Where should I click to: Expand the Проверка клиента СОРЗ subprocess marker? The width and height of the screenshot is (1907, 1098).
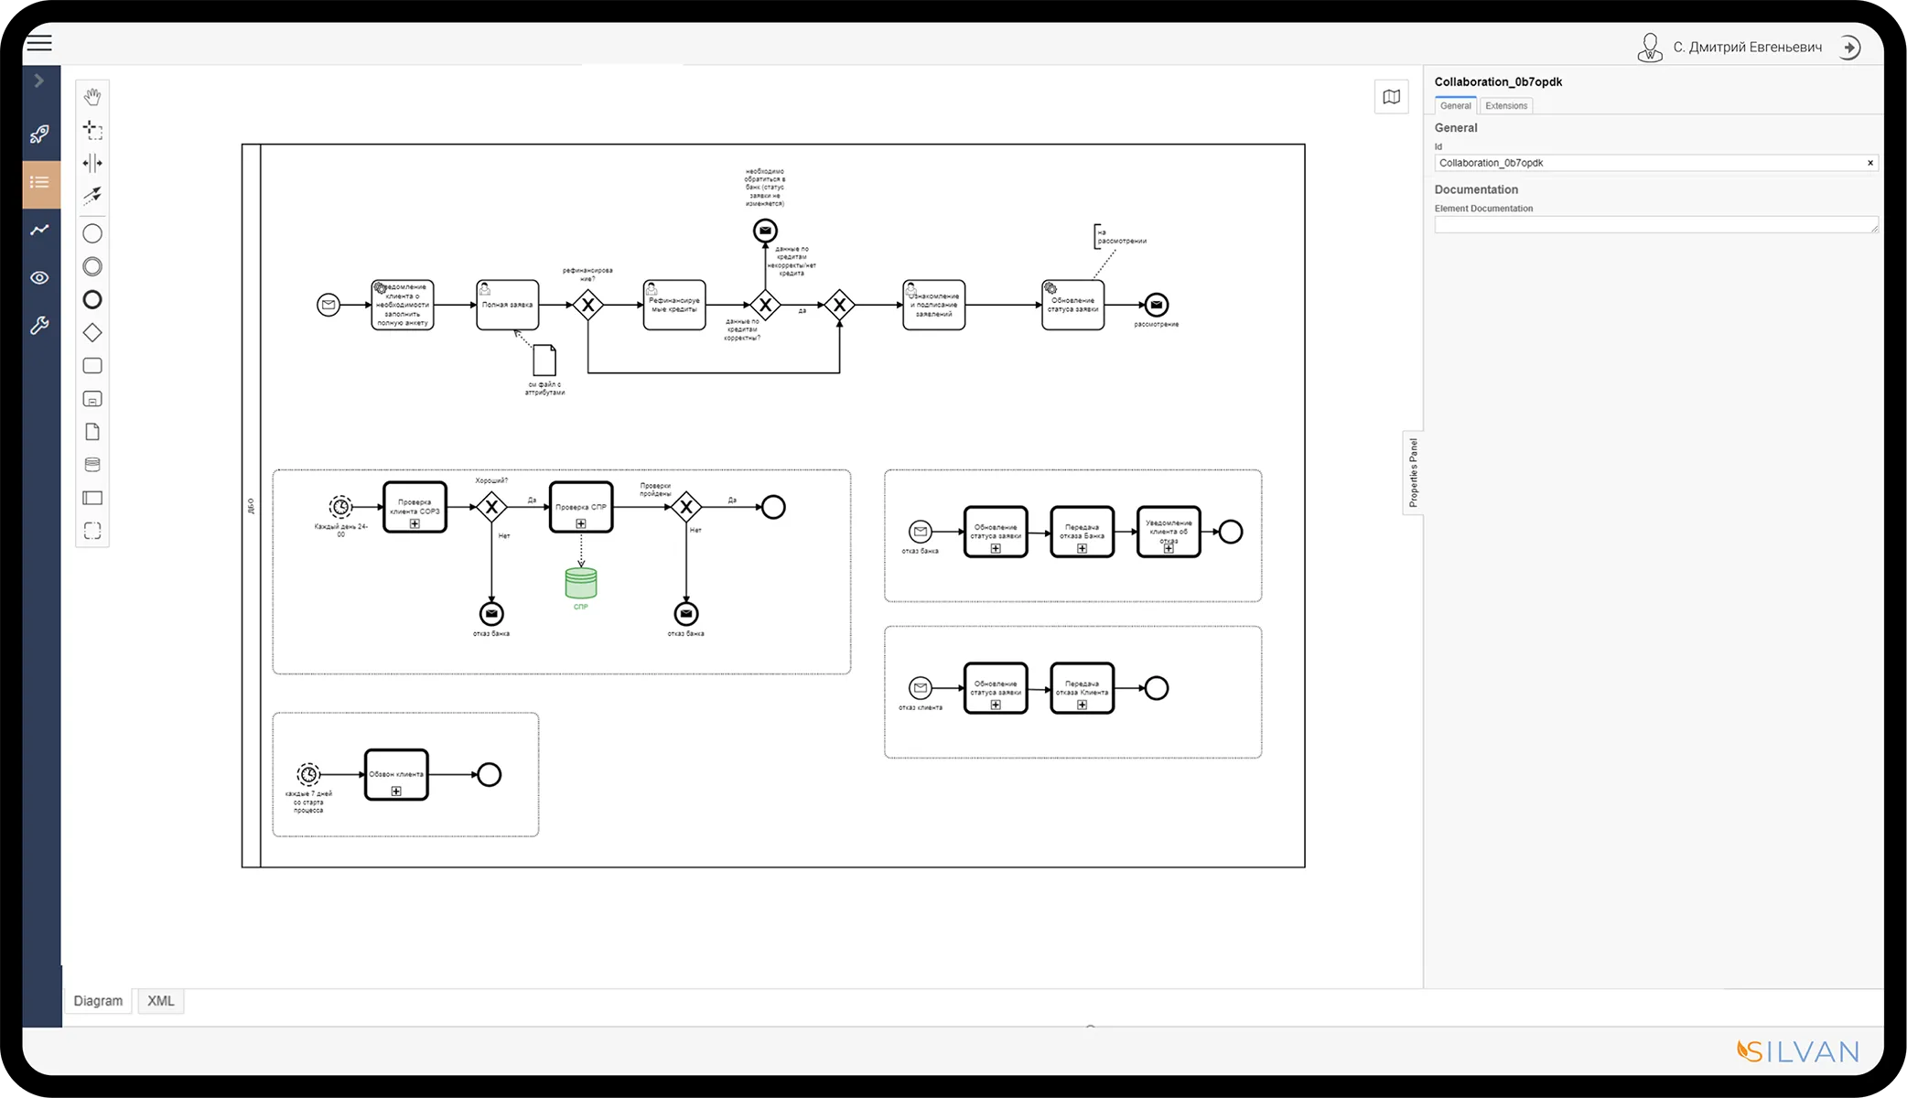[415, 524]
